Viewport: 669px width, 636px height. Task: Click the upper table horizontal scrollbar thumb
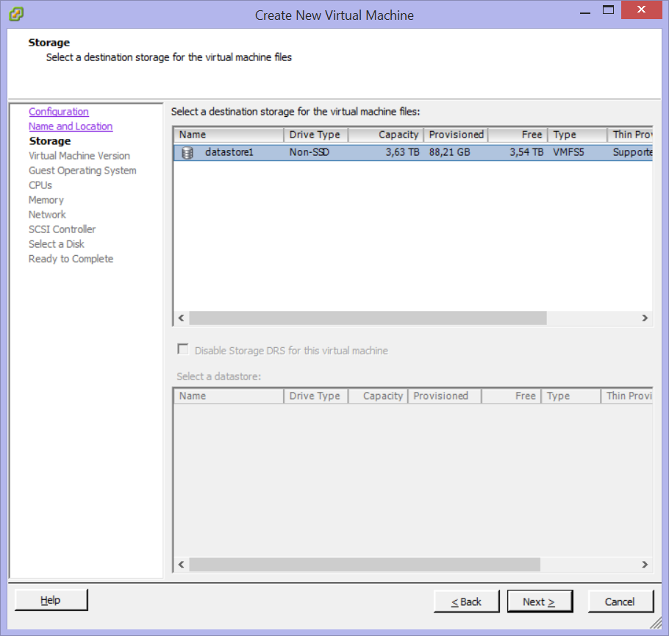(368, 318)
